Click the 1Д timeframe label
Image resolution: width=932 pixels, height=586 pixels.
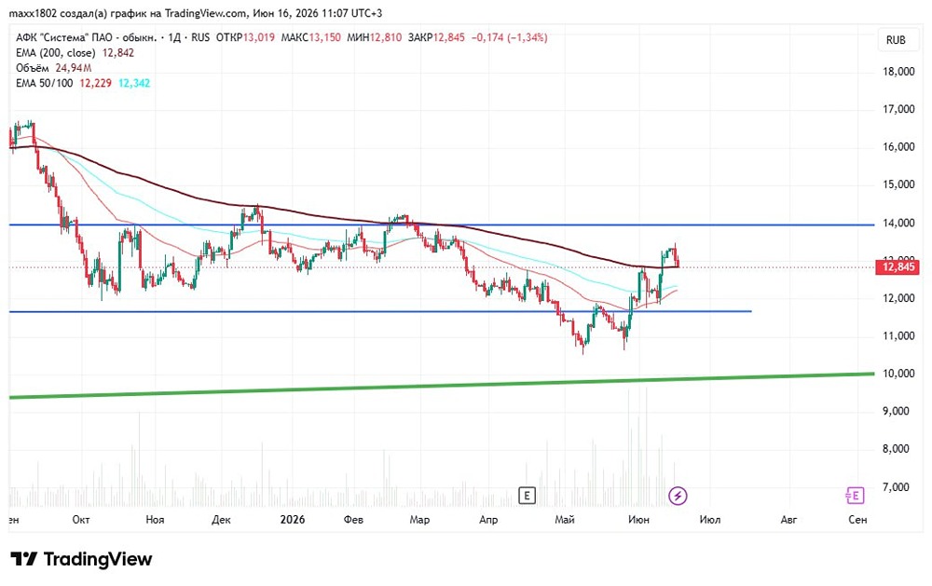point(174,37)
